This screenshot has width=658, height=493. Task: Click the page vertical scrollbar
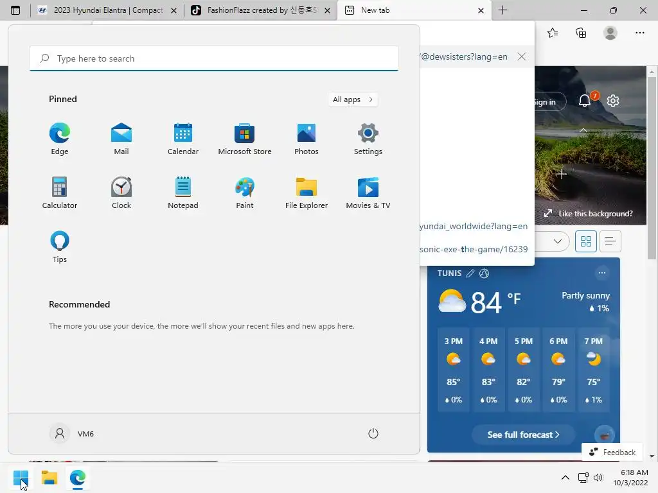click(652, 168)
